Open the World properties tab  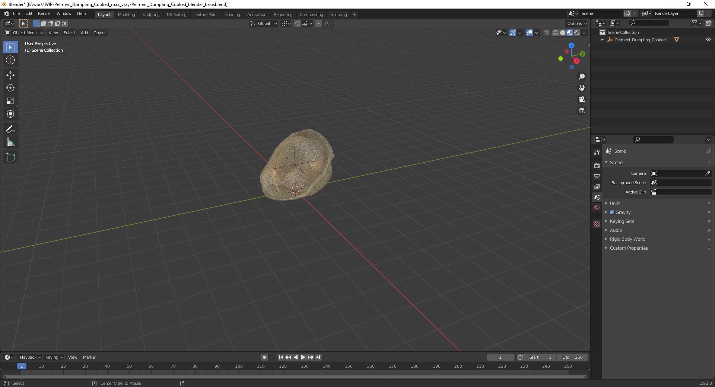[597, 208]
